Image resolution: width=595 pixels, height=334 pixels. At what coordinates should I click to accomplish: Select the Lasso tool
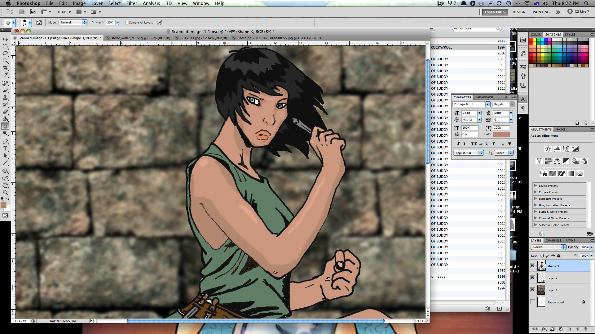[x=5, y=54]
